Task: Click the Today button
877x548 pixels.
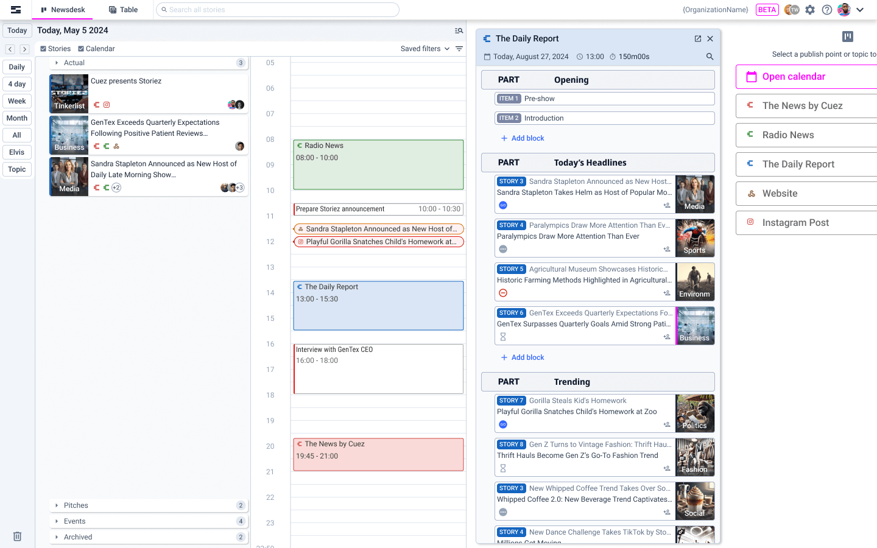Action: pyautogui.click(x=17, y=30)
